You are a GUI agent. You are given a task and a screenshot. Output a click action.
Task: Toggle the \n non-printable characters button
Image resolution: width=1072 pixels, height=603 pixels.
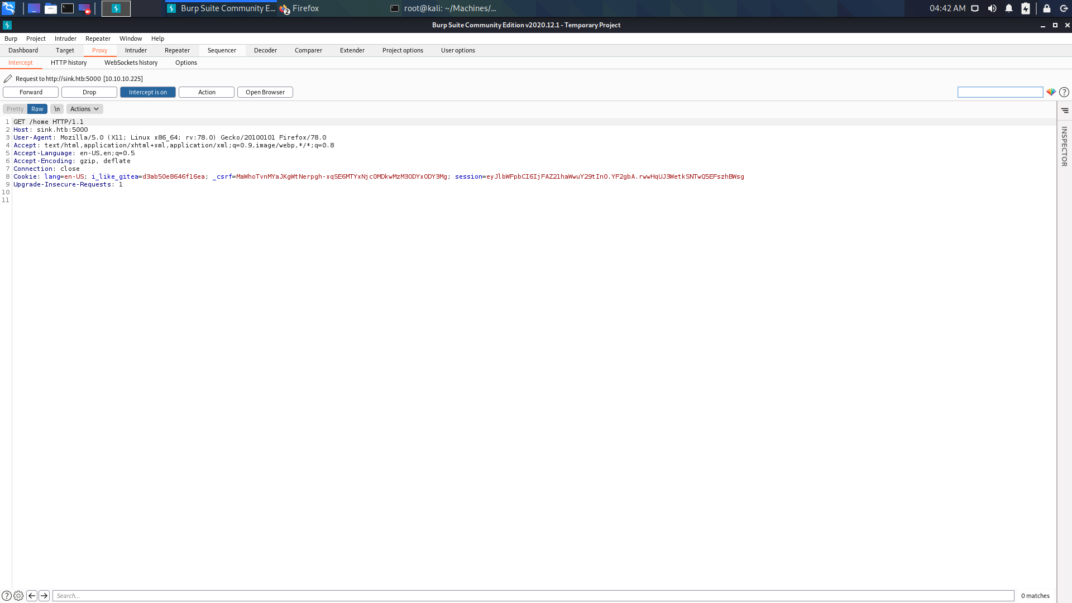coord(57,109)
